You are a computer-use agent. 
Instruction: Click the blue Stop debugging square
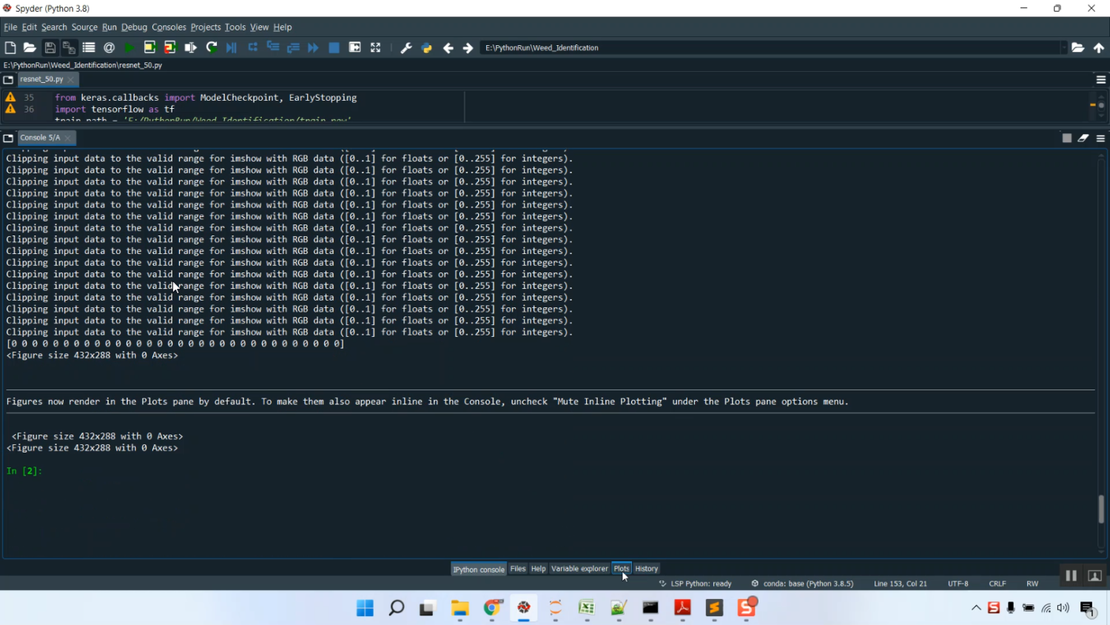pos(334,47)
